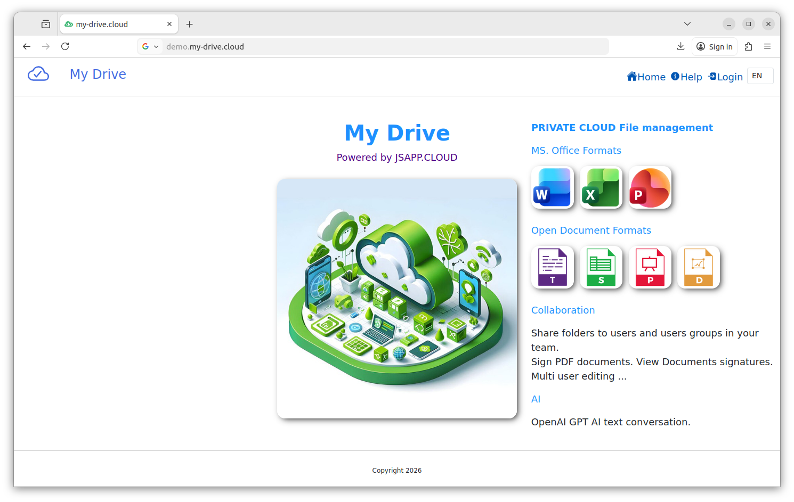Expand the list all tabs chevron
The image size is (794, 502).
tap(687, 24)
